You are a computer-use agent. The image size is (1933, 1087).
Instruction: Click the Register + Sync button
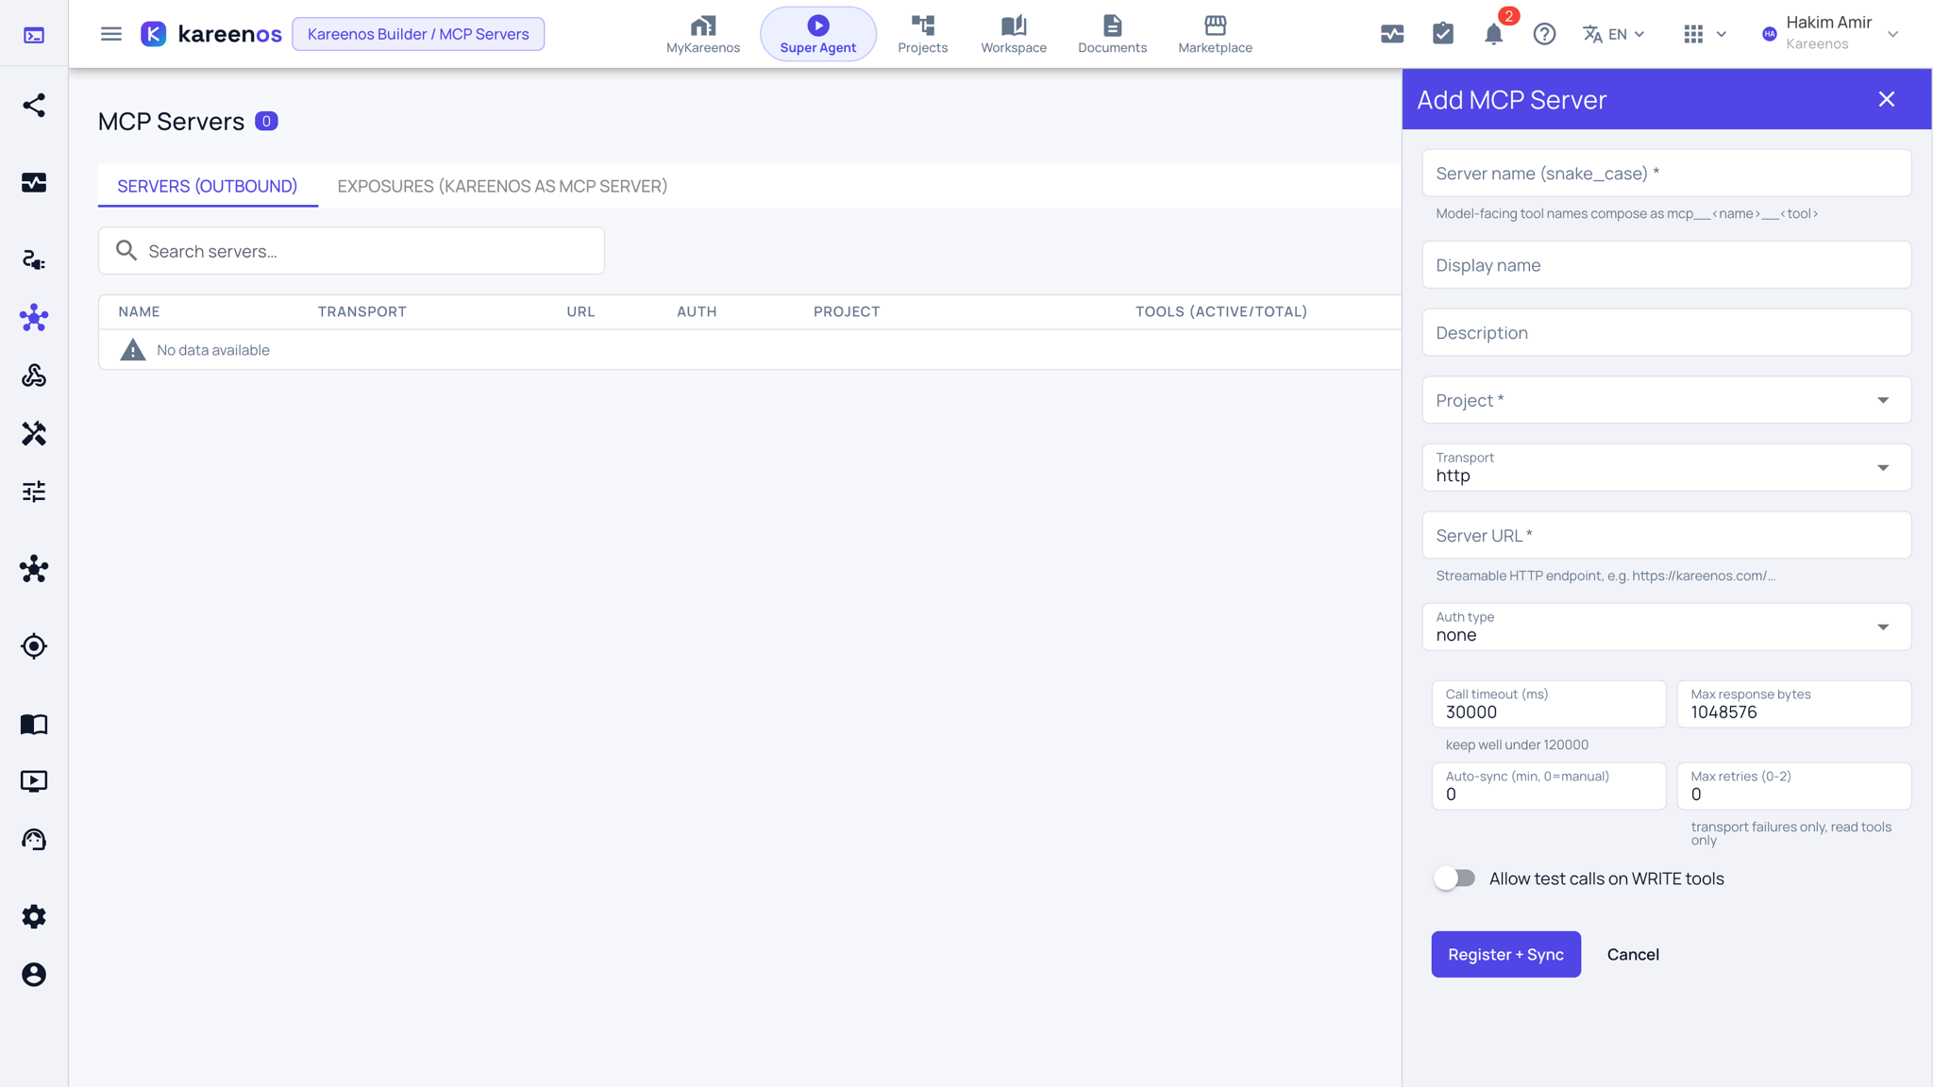(x=1505, y=954)
